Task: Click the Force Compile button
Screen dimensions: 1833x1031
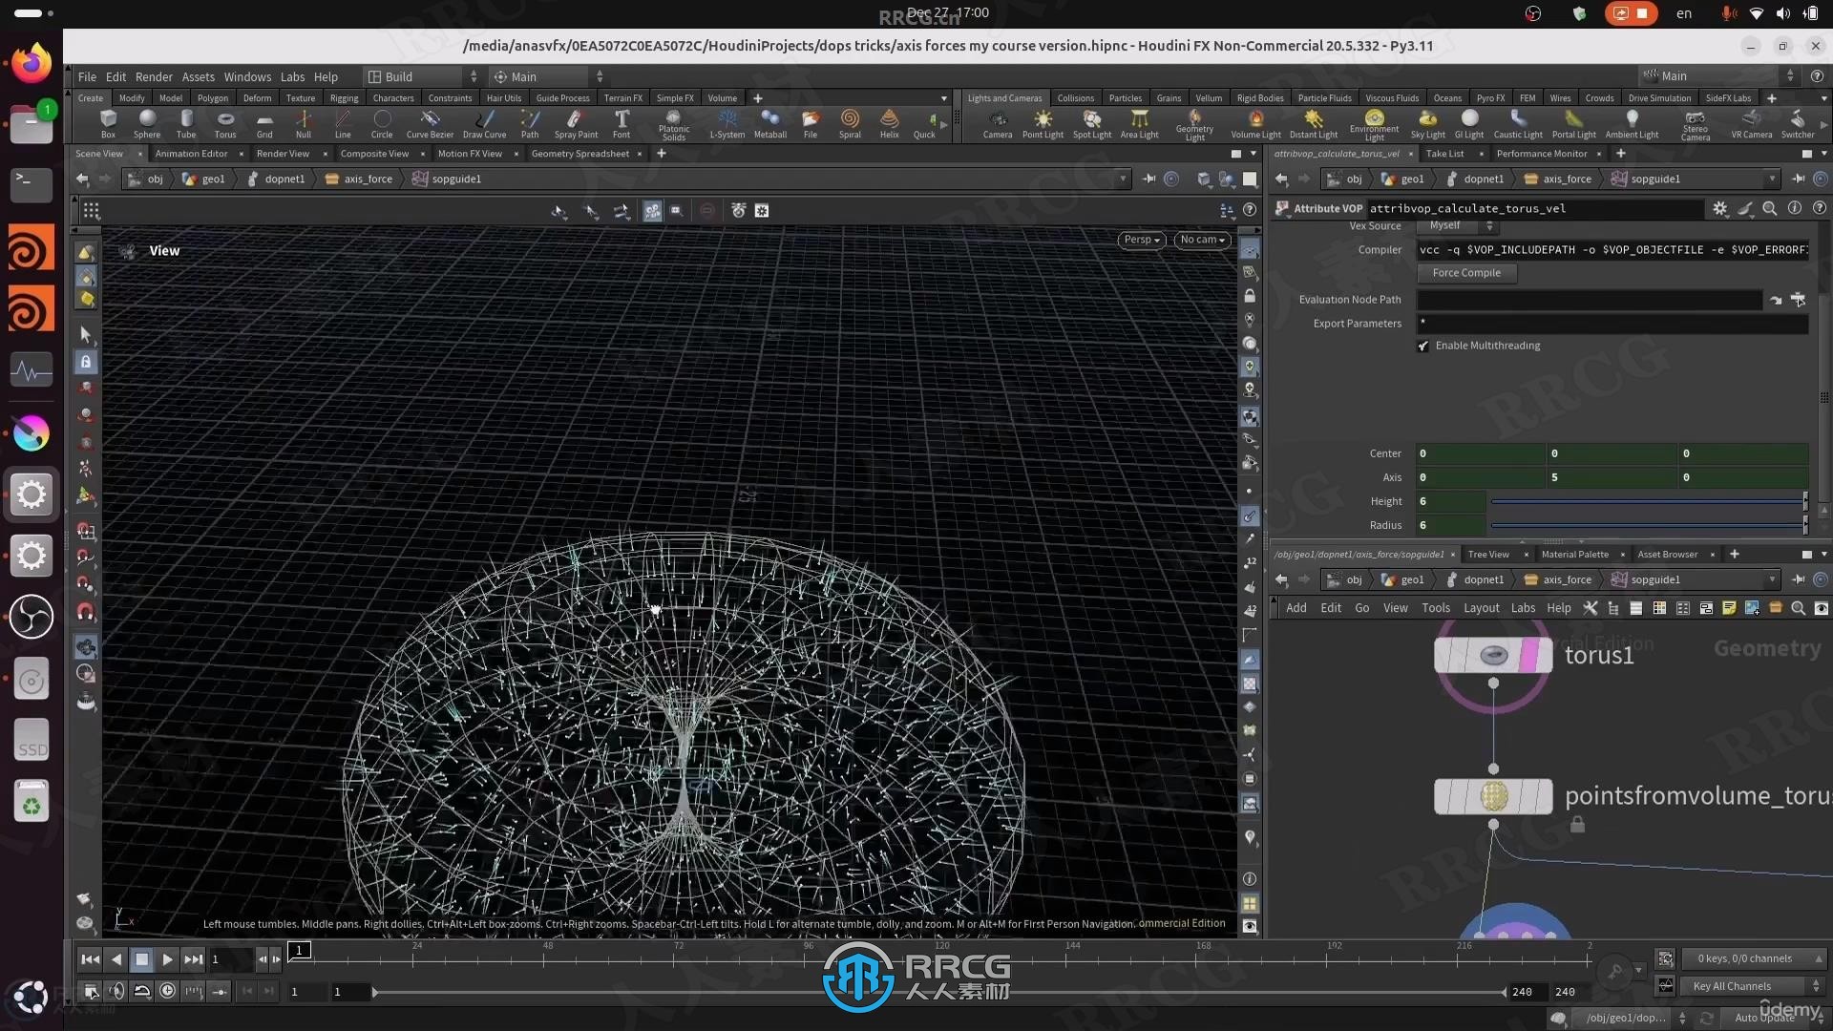Action: 1466,273
